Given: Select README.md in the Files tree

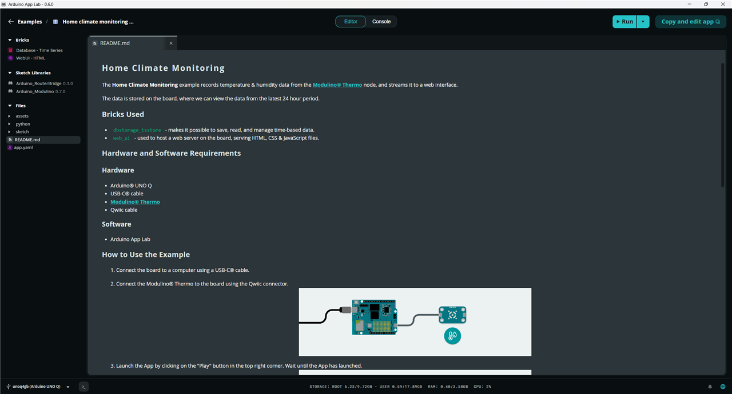Looking at the screenshot, I should tap(43, 140).
